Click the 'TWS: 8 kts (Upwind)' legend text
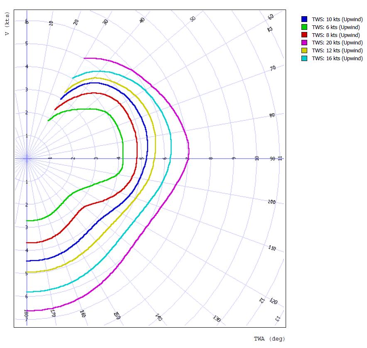 [336, 35]
